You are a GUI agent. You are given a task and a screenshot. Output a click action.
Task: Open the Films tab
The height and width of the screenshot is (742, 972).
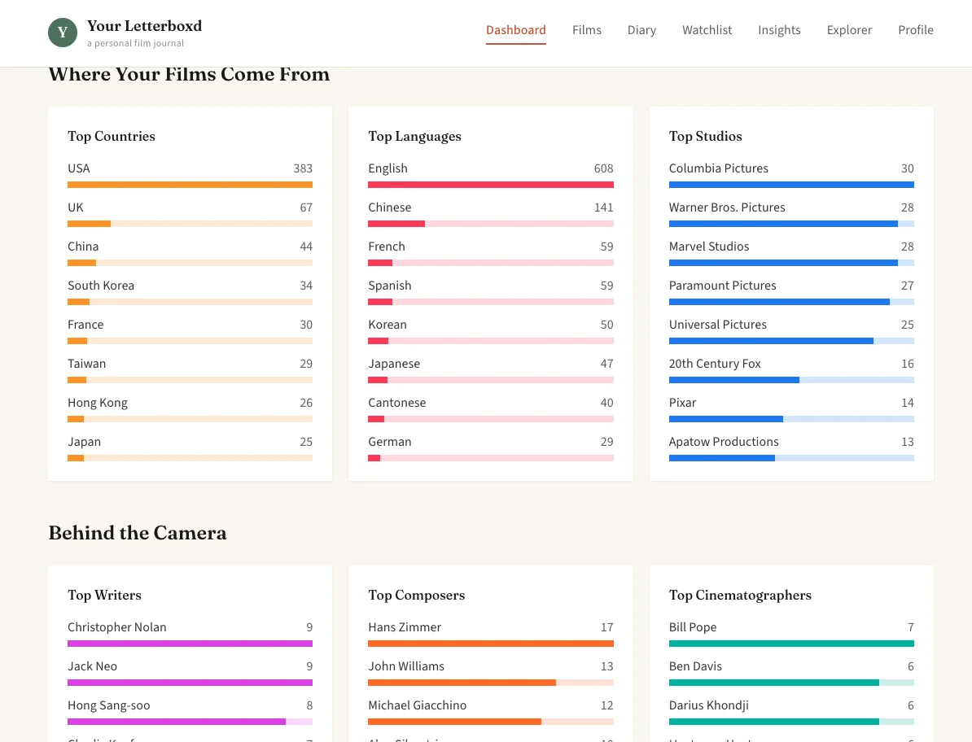tap(586, 30)
